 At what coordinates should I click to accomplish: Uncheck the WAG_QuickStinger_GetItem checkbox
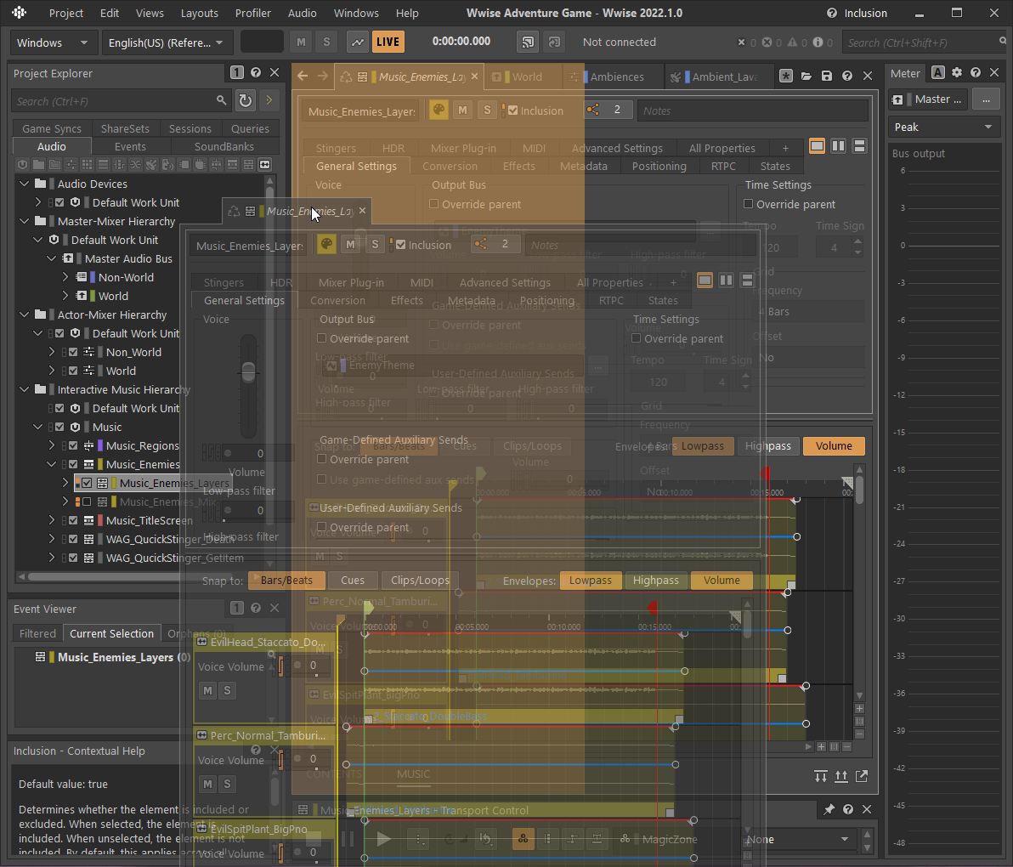[74, 558]
